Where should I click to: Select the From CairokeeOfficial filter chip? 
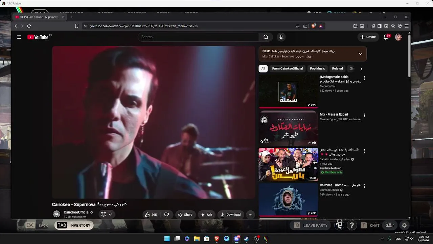coord(288,68)
